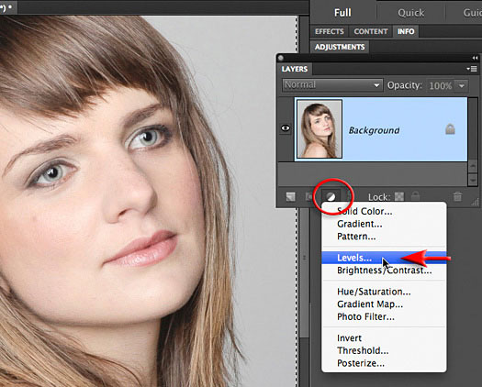This screenshot has width=482, height=387.
Task: Click the Opacity 100% value field
Action: click(x=440, y=85)
